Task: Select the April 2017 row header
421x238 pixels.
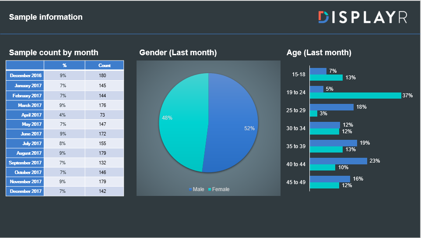Action: click(x=25, y=114)
